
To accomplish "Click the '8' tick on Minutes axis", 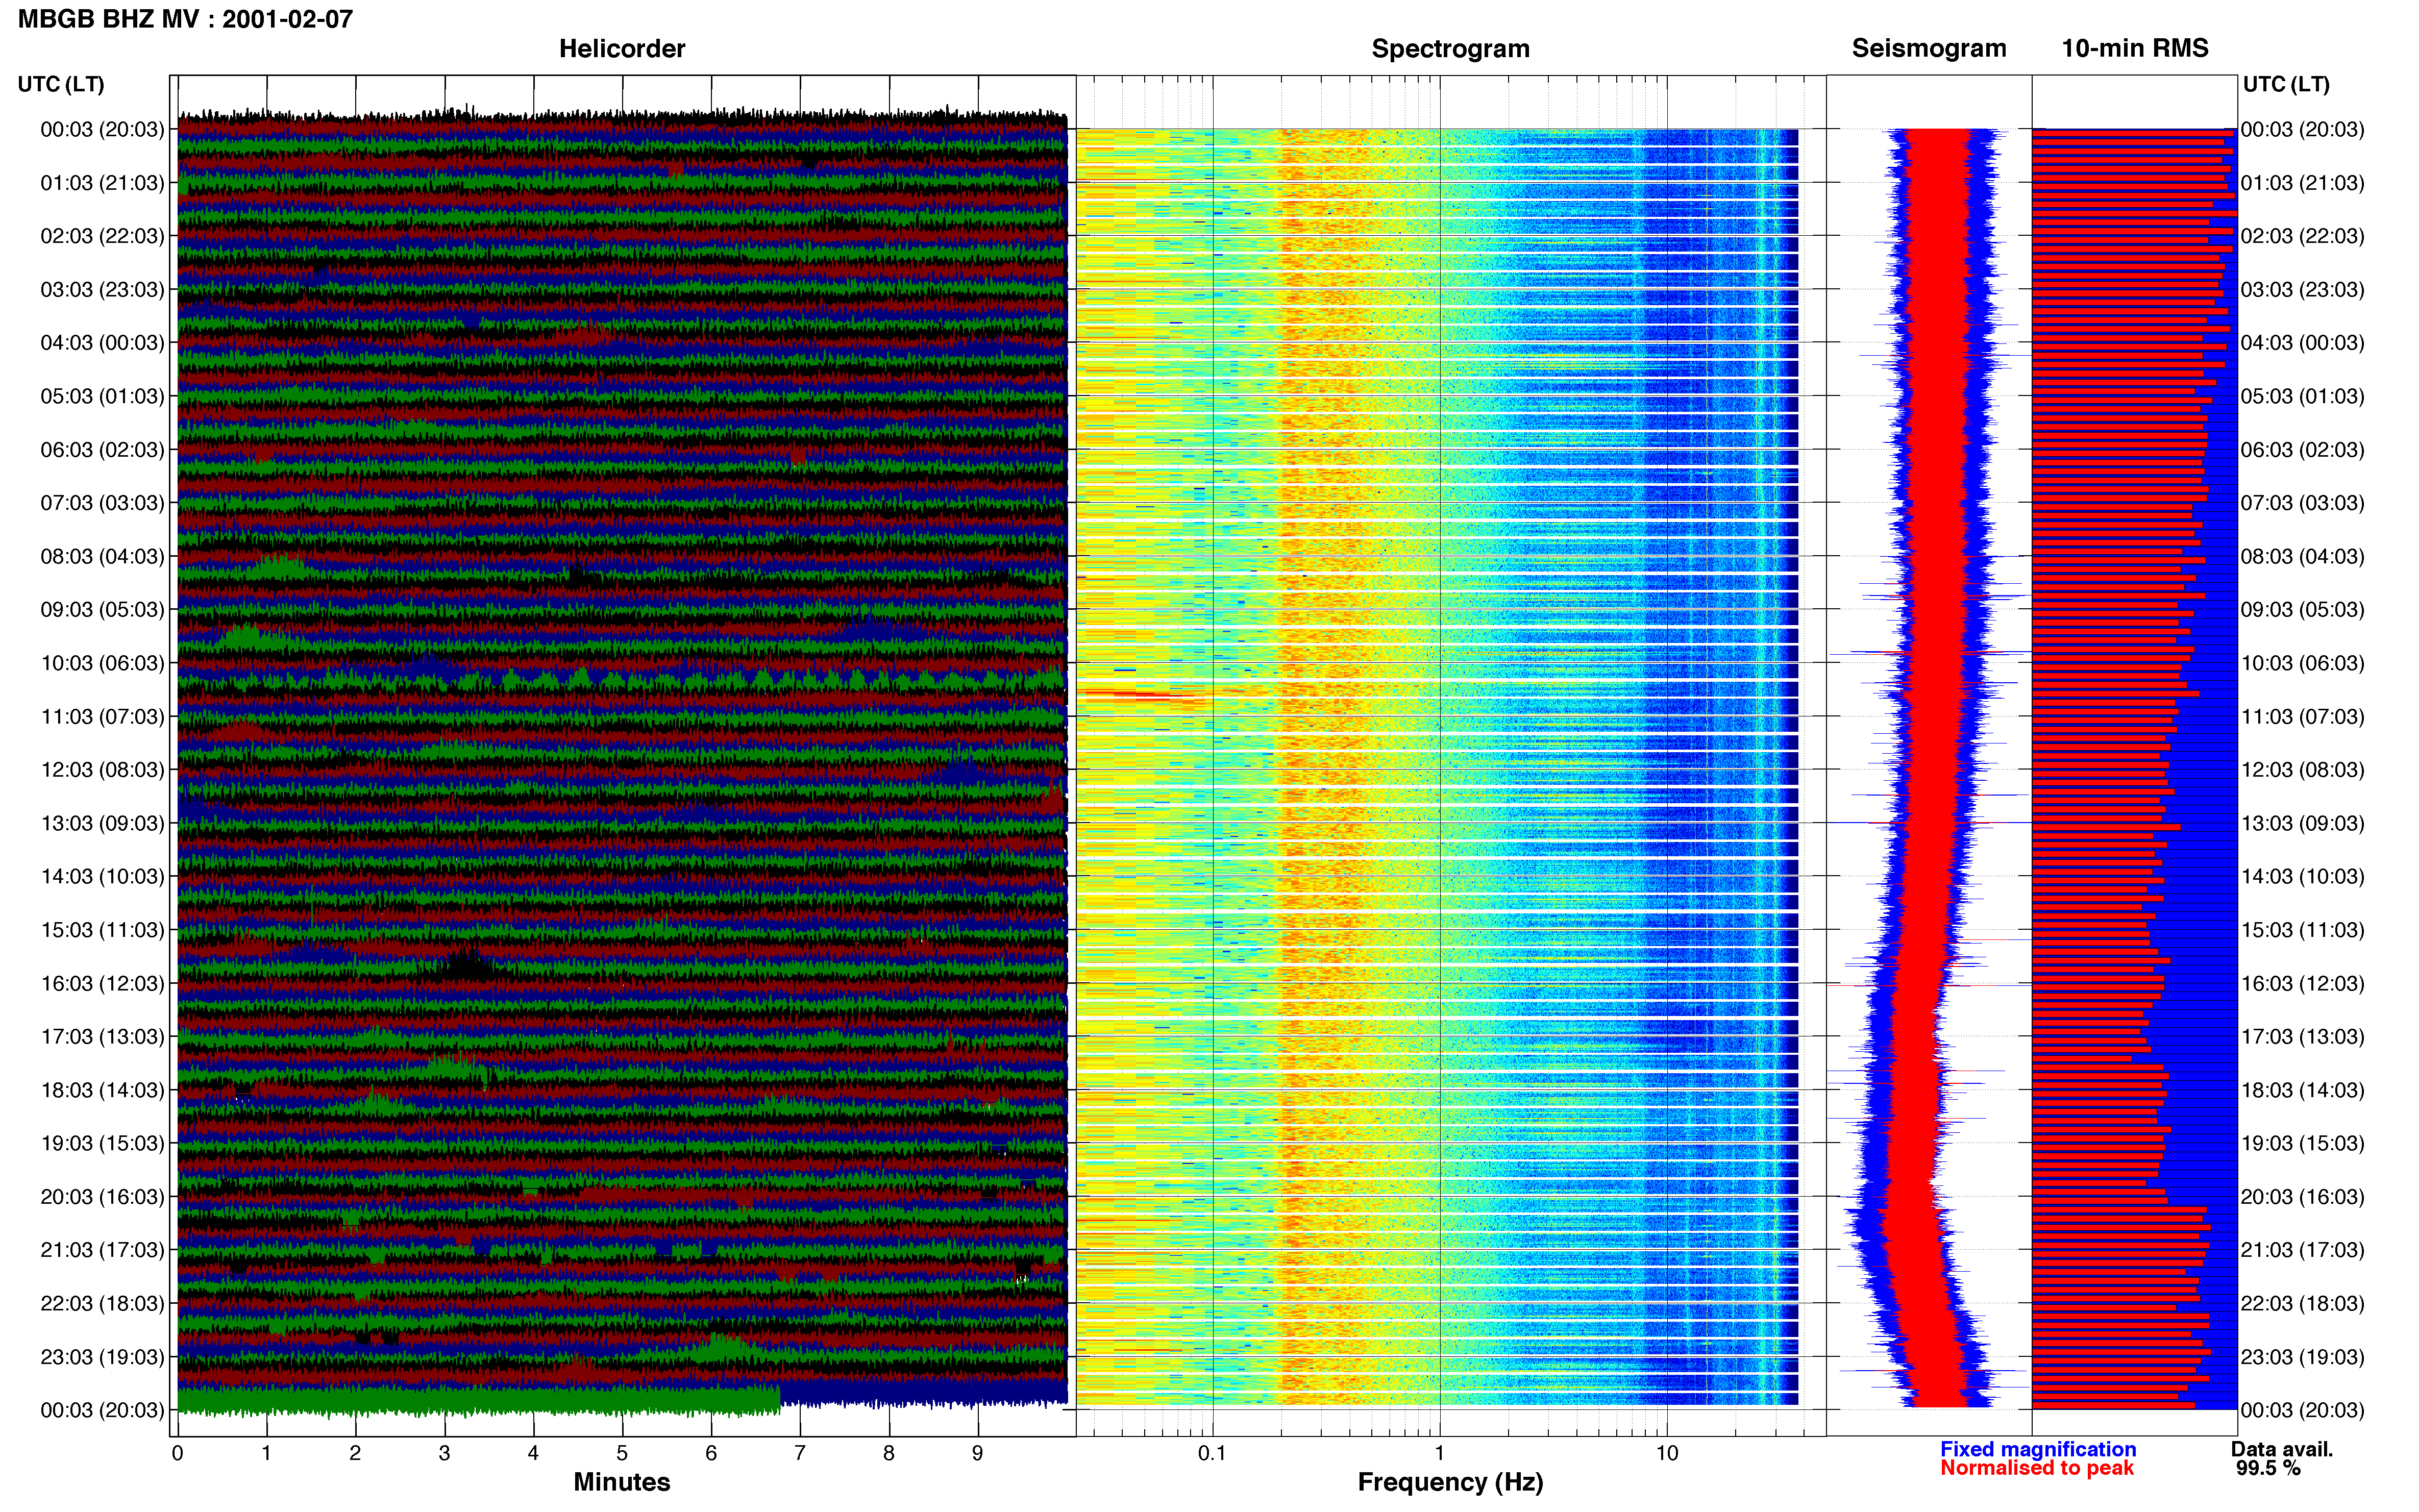I will 889,1454.
